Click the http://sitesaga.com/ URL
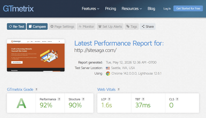This screenshot has height=118, width=206. pyautogui.click(x=95, y=50)
